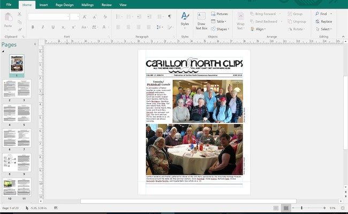Viewport: 348px width, 214px height.
Task: Open the Rotate dropdown
Action: click(x=297, y=29)
